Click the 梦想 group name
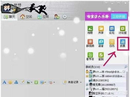The width and height of the screenshot is (130, 97). click(17, 5)
